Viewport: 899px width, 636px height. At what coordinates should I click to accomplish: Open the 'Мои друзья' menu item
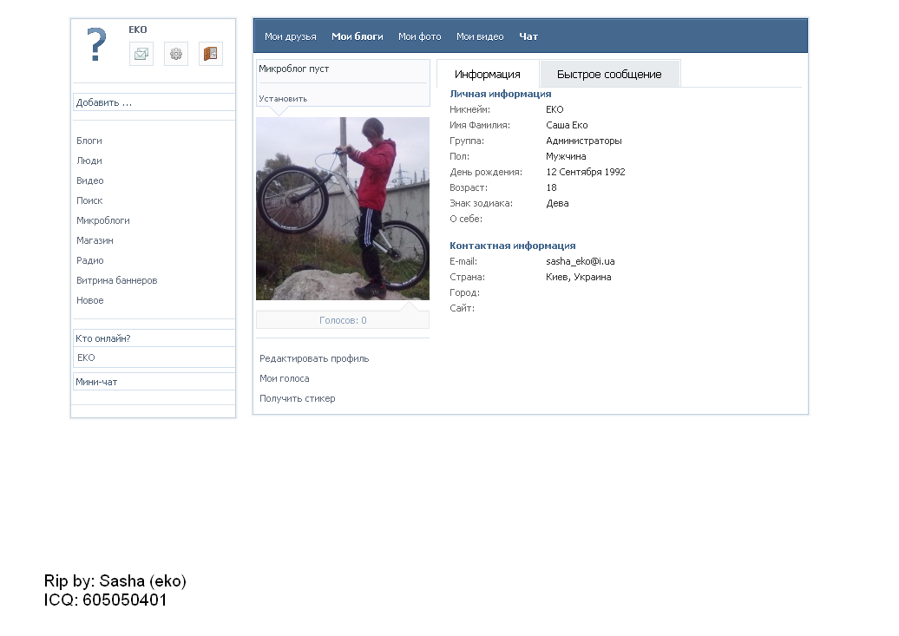point(285,36)
